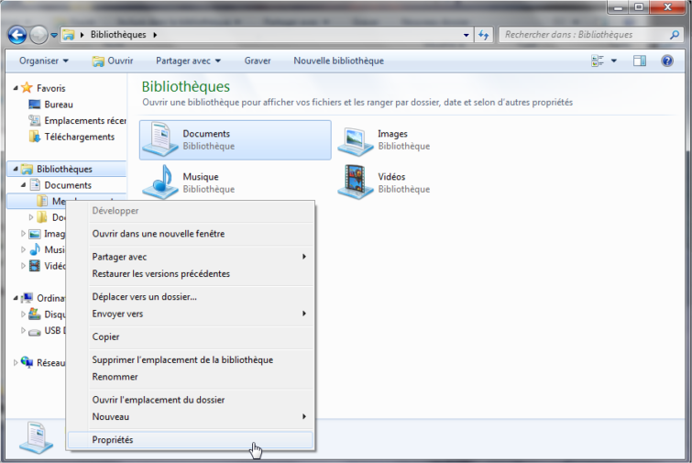692x463 pixels.
Task: Collapse the Bibliothèques tree node
Action: click(x=16, y=169)
